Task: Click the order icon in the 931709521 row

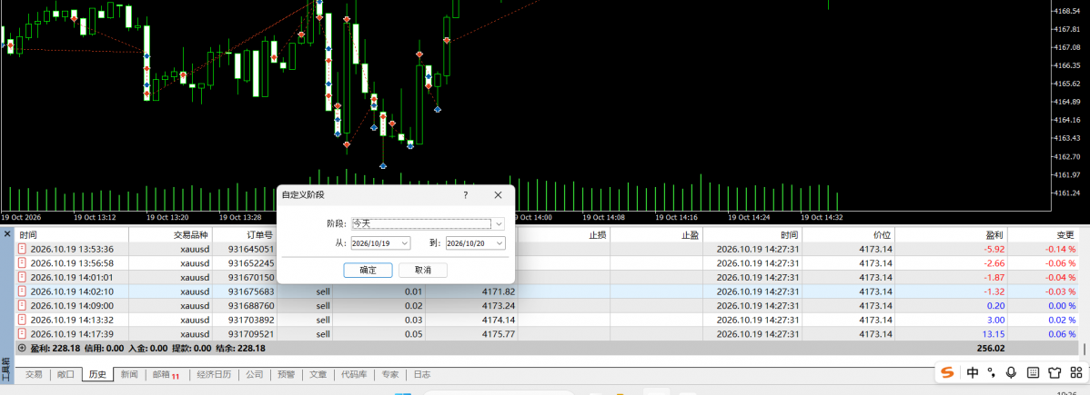Action: (22, 334)
